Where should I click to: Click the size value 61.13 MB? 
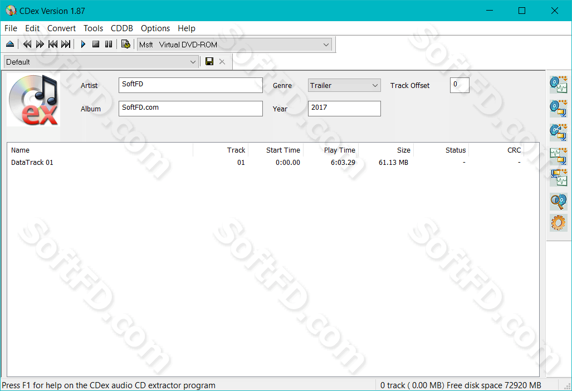pyautogui.click(x=393, y=162)
